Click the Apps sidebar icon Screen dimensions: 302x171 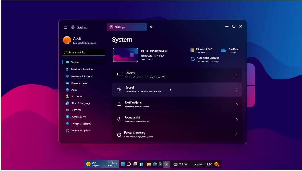[67, 90]
